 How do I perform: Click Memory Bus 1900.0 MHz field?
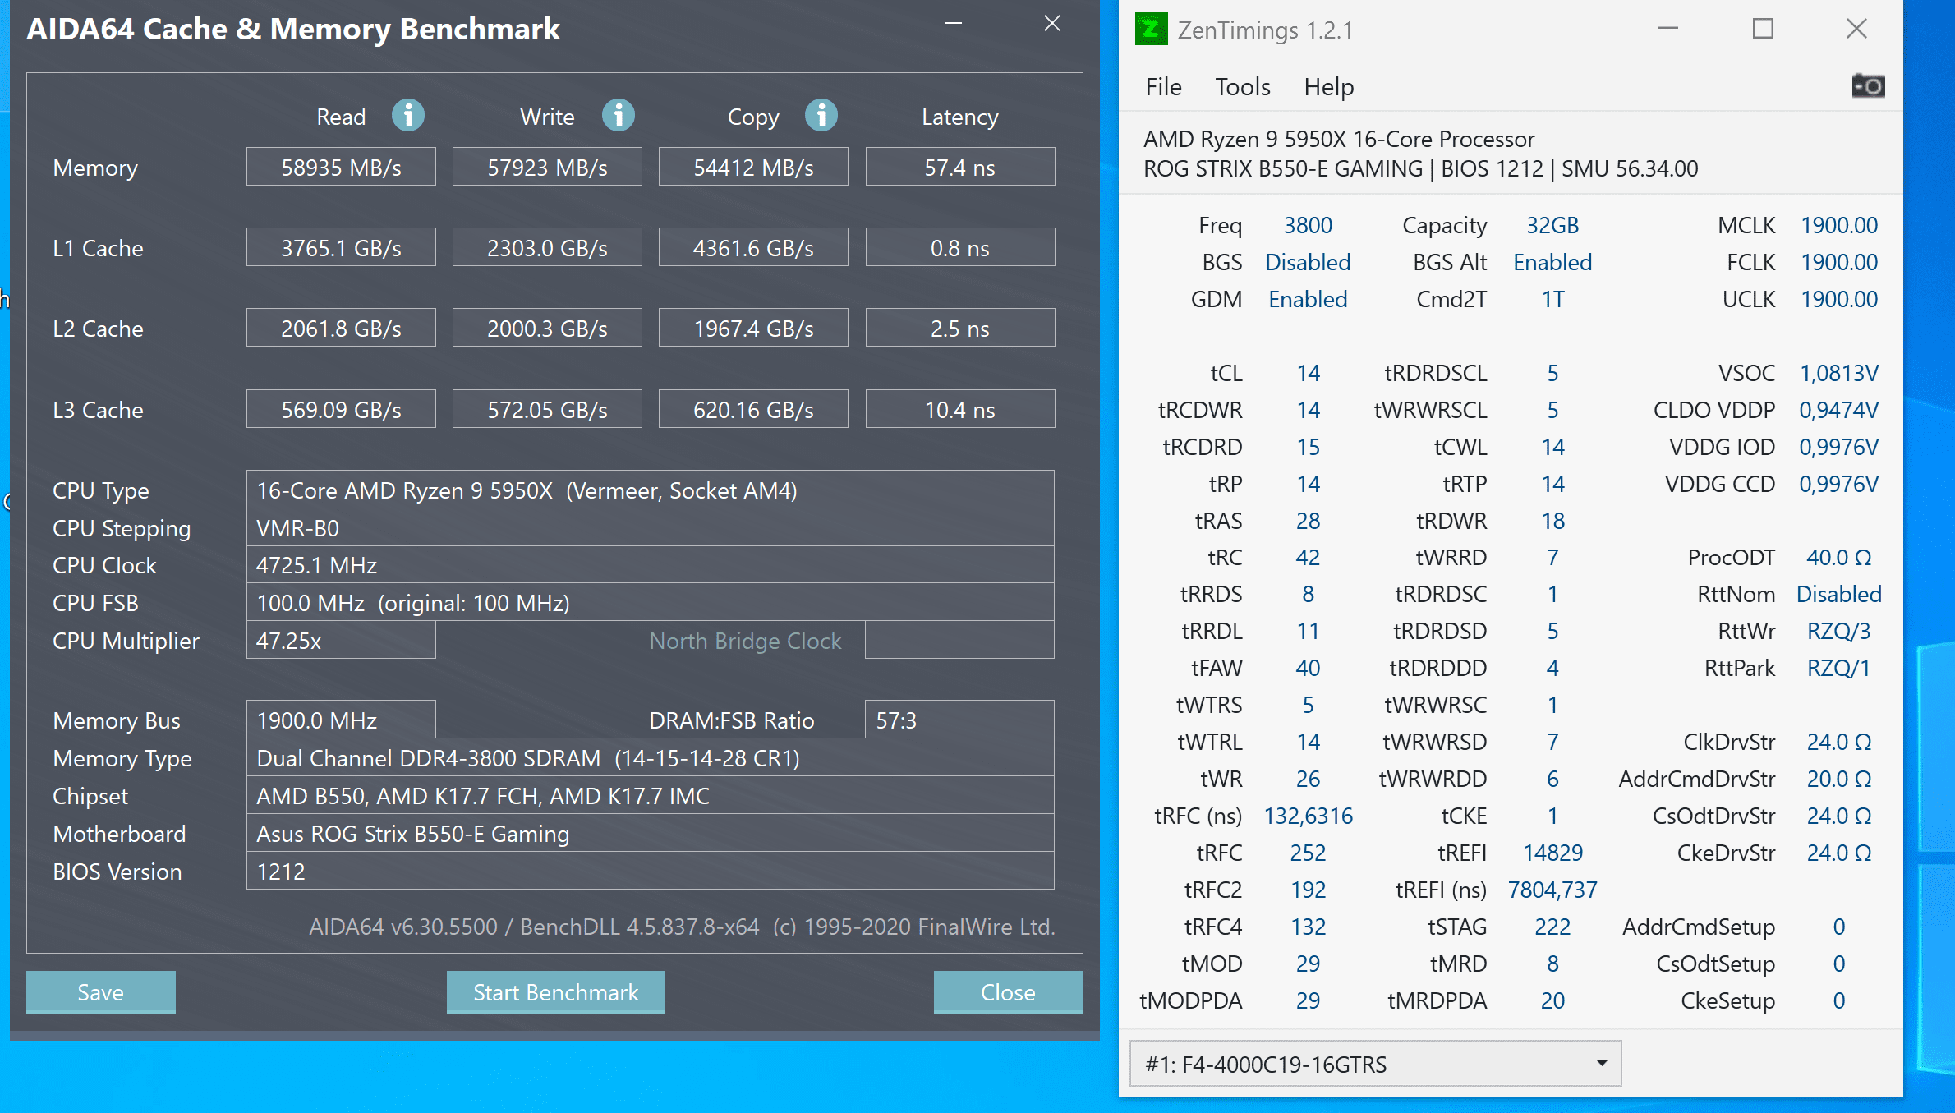click(x=341, y=720)
